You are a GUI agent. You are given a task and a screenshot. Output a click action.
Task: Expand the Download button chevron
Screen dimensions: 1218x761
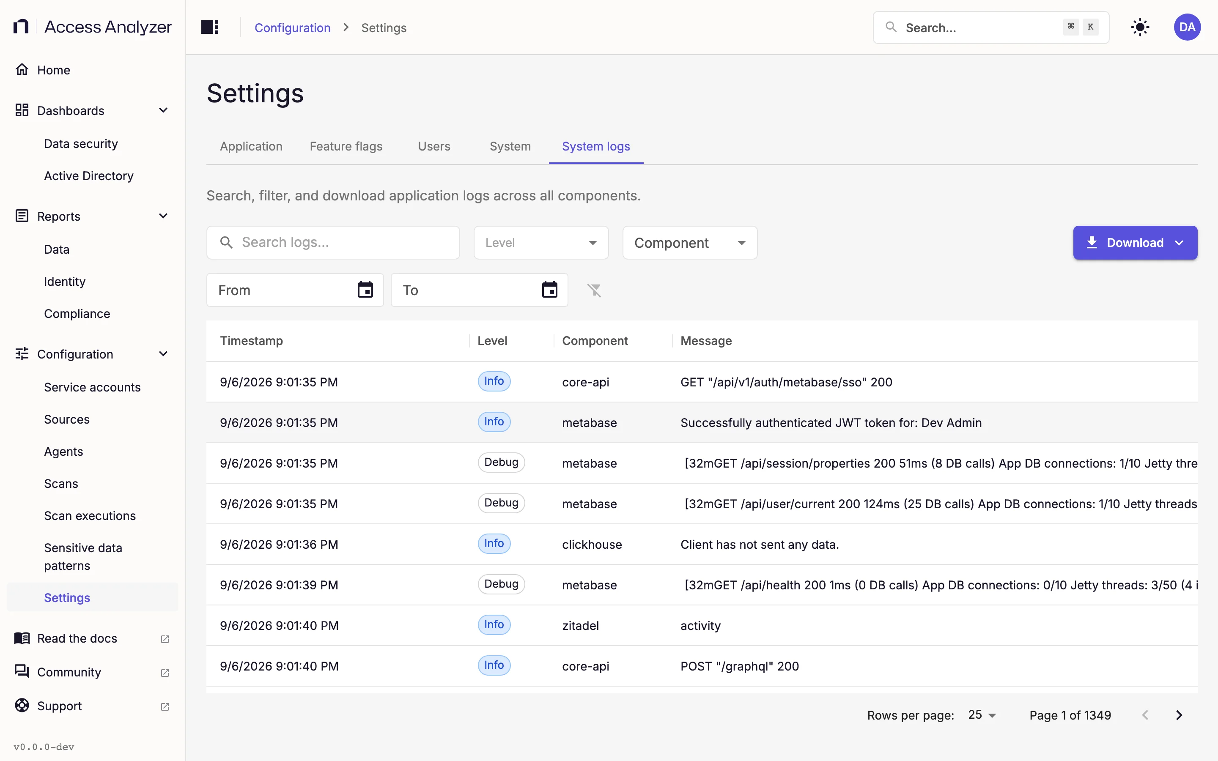click(1179, 243)
